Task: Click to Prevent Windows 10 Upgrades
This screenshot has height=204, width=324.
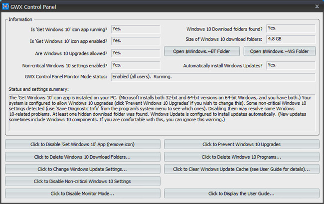Action: point(242,144)
